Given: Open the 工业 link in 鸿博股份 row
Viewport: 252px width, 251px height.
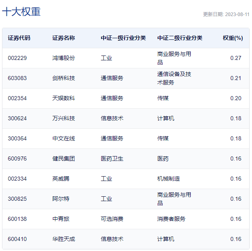Looking at the screenshot, I should coord(106,58).
